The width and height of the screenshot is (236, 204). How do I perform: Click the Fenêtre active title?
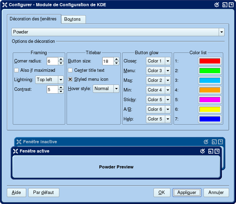pos(35,151)
